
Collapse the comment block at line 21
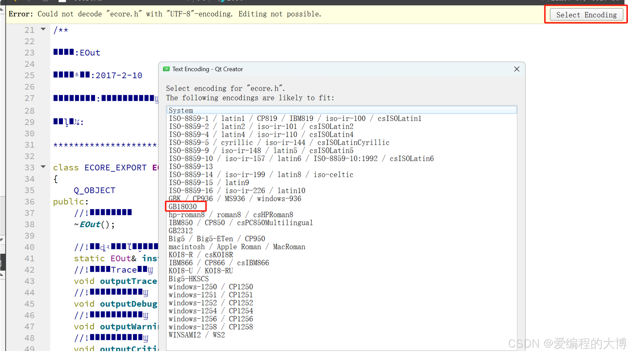point(43,29)
